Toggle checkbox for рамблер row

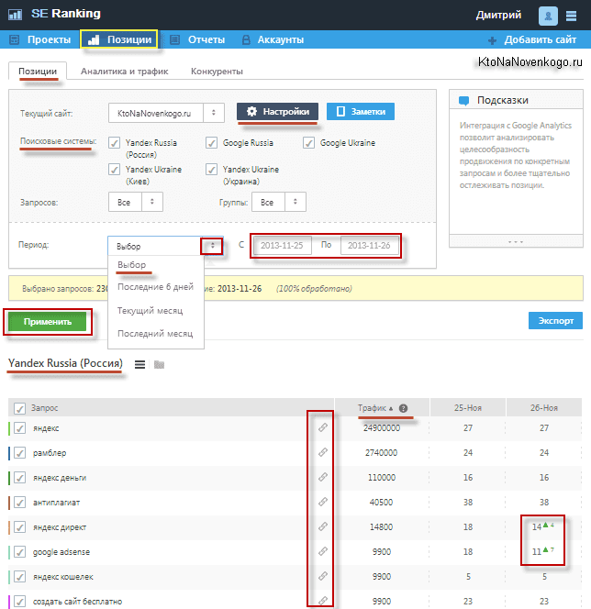tap(20, 453)
